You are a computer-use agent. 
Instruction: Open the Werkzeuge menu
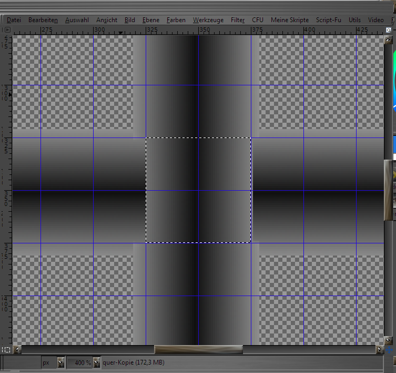pyautogui.click(x=208, y=20)
